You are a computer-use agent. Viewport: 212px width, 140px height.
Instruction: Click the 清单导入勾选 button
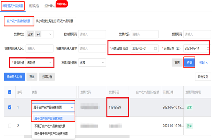click(14, 77)
